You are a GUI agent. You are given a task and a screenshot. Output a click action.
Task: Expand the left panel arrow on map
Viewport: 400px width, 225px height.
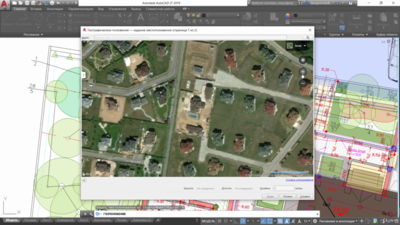pos(83,75)
